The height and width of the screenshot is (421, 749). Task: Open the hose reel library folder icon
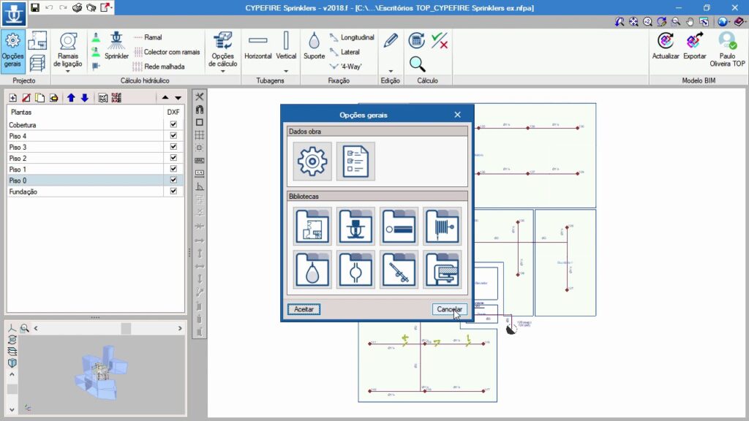[x=442, y=226]
